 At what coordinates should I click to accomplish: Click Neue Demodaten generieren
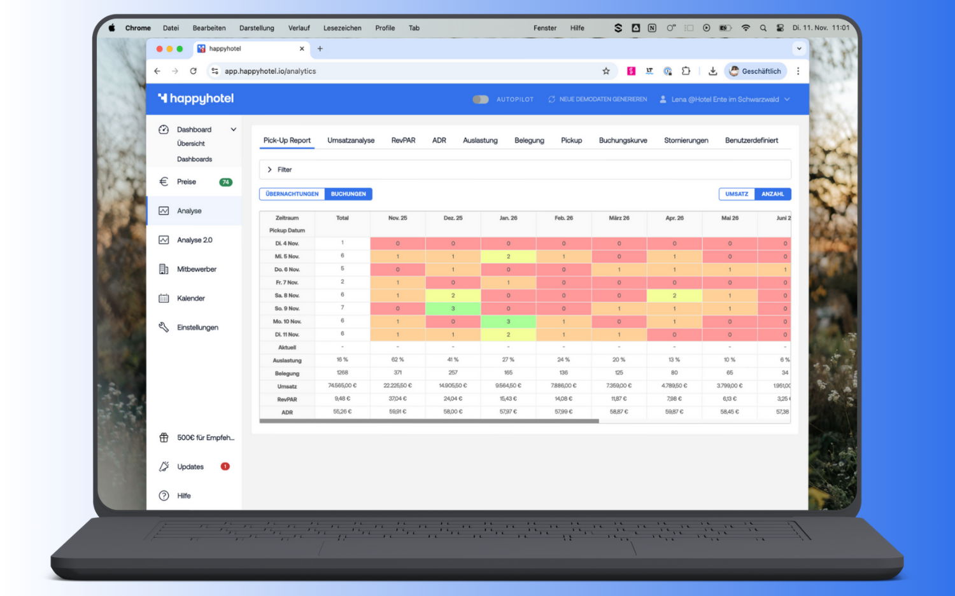pyautogui.click(x=597, y=99)
